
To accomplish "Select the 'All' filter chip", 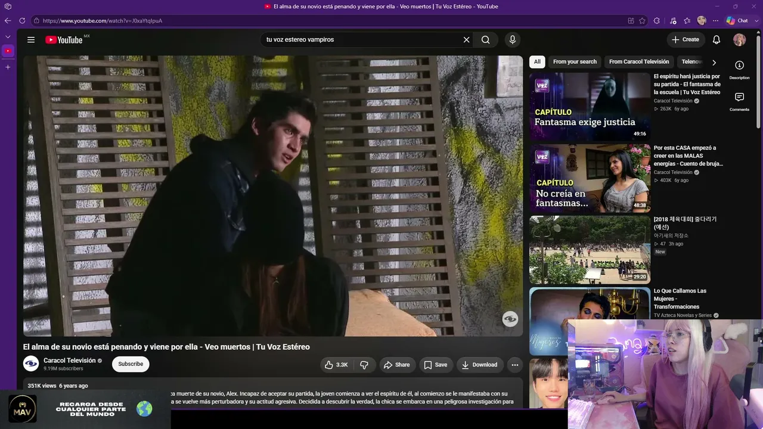I will pyautogui.click(x=537, y=62).
